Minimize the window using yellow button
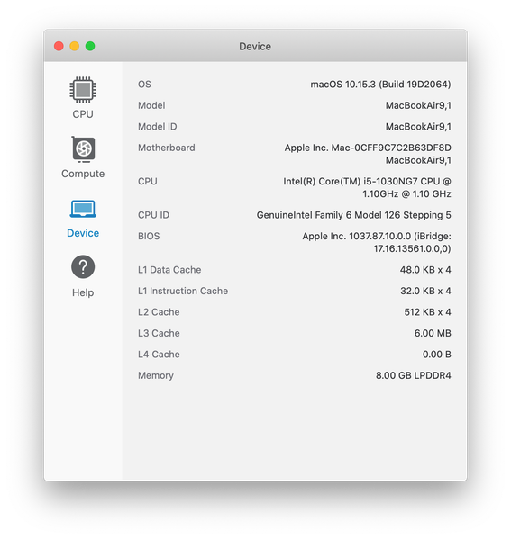Image resolution: width=511 pixels, height=539 pixels. [x=75, y=46]
